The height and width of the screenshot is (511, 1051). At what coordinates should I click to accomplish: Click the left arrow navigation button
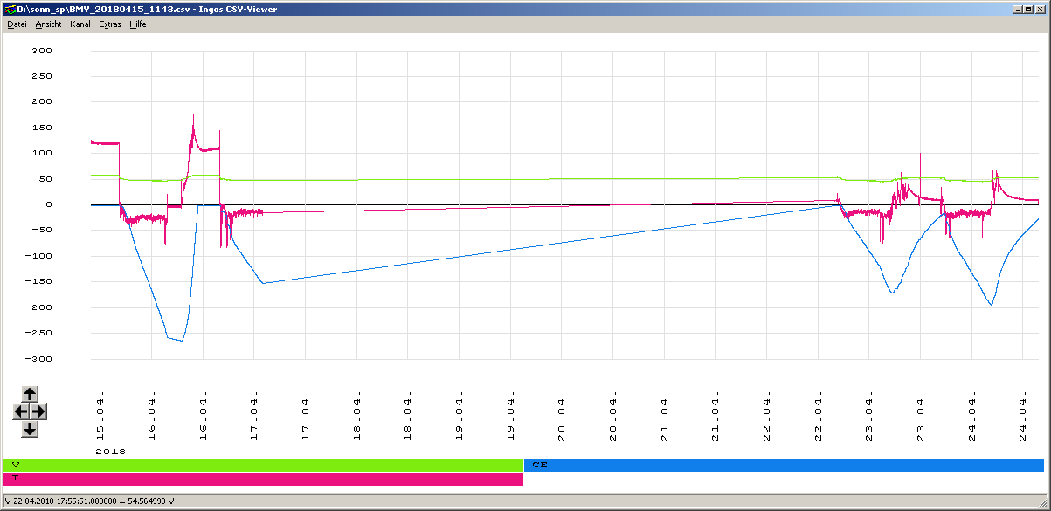click(21, 411)
